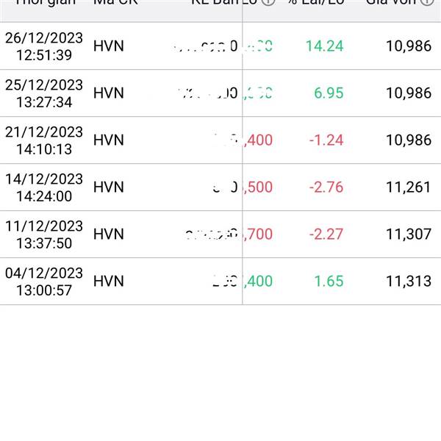Tap the % Lãi/Lỗ column header
The image size is (441, 441).
pyautogui.click(x=316, y=2)
